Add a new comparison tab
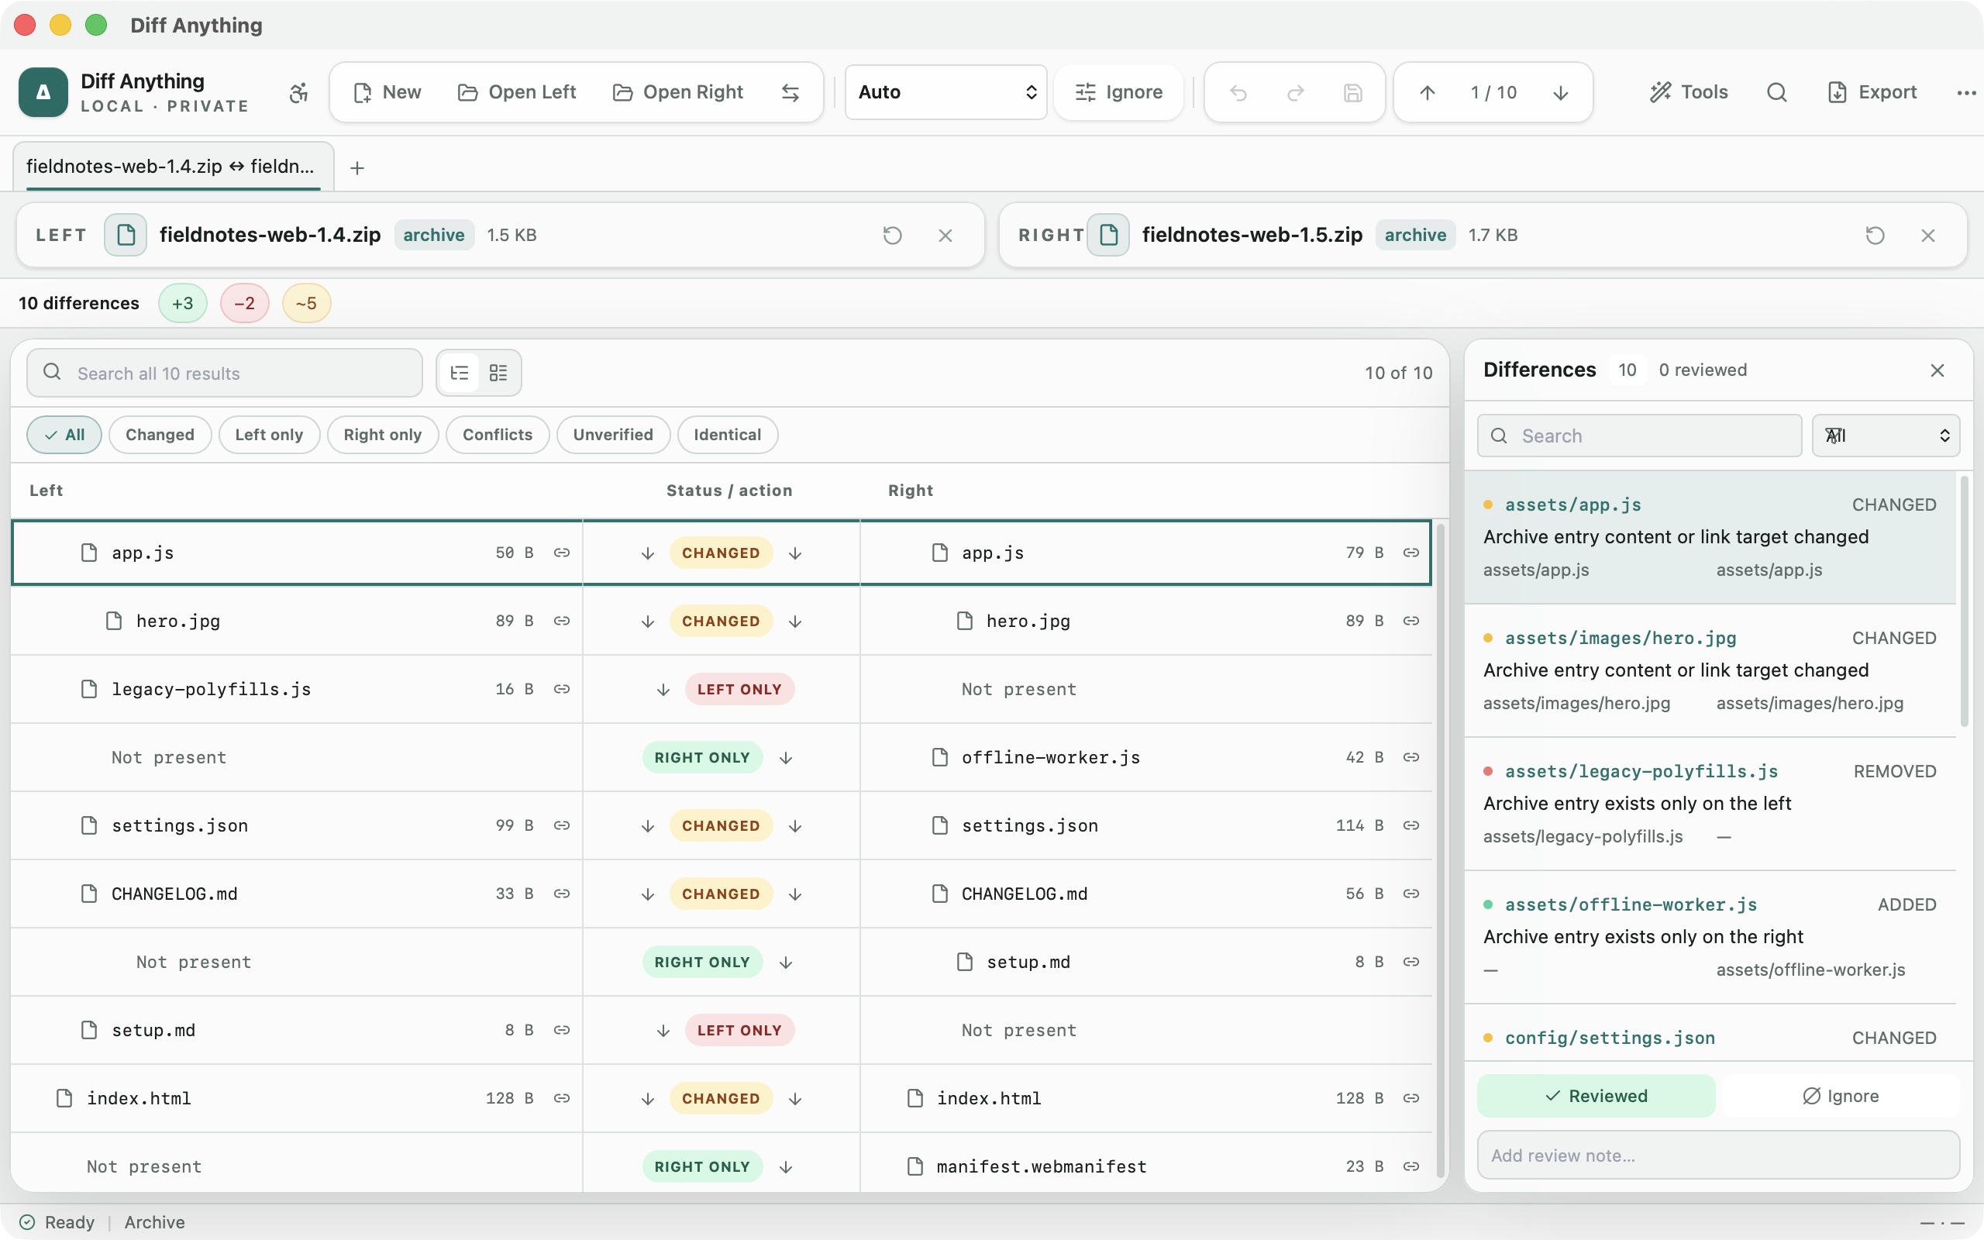The image size is (1984, 1240). pos(356,168)
